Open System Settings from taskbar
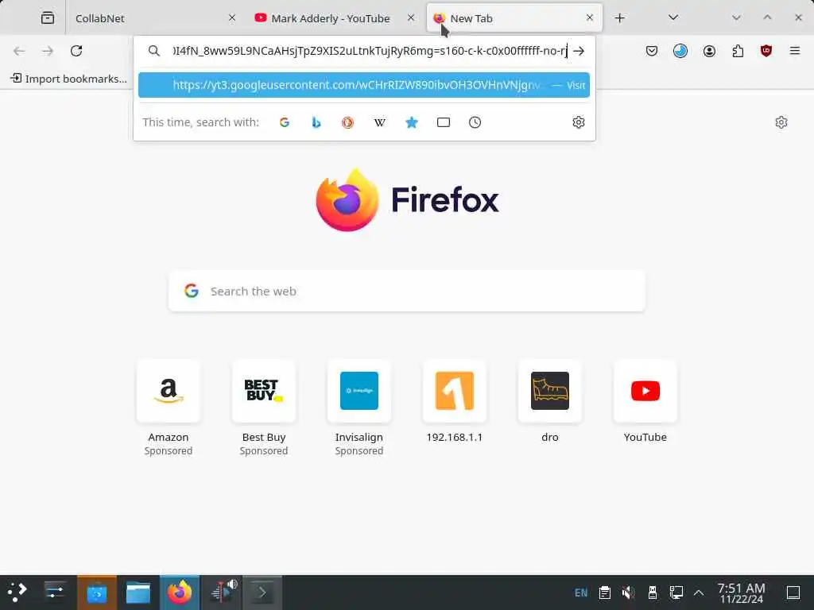This screenshot has height=610, width=814. [x=55, y=593]
